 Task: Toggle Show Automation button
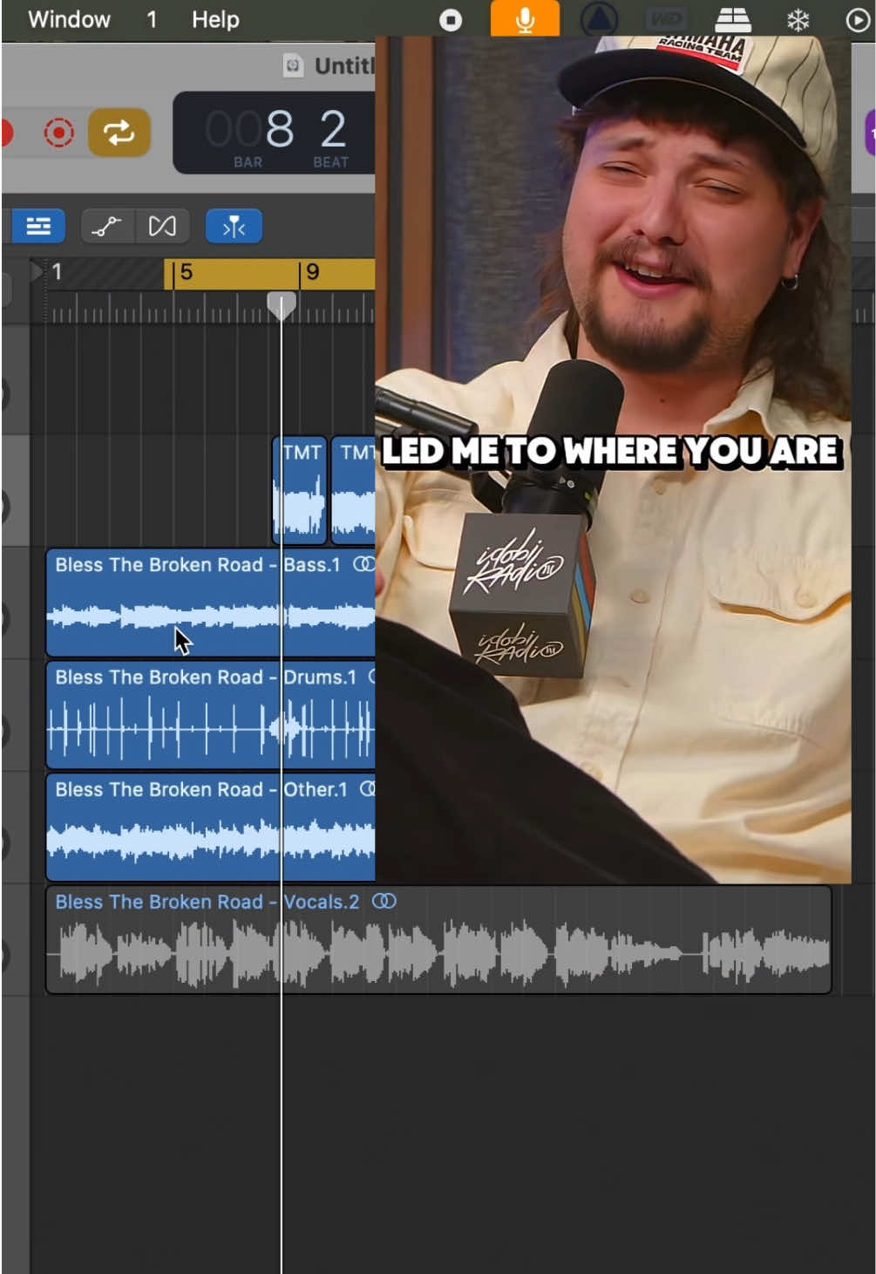click(x=106, y=227)
